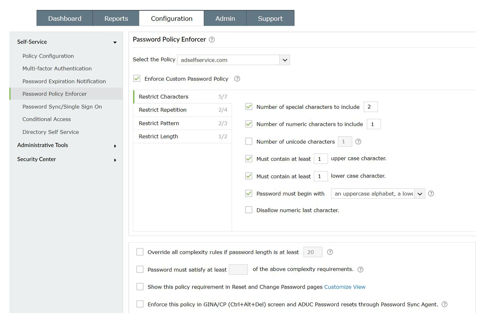Click help icon beside Password must begin with
Image resolution: width=485 pixels, height=325 pixels.
(x=431, y=194)
